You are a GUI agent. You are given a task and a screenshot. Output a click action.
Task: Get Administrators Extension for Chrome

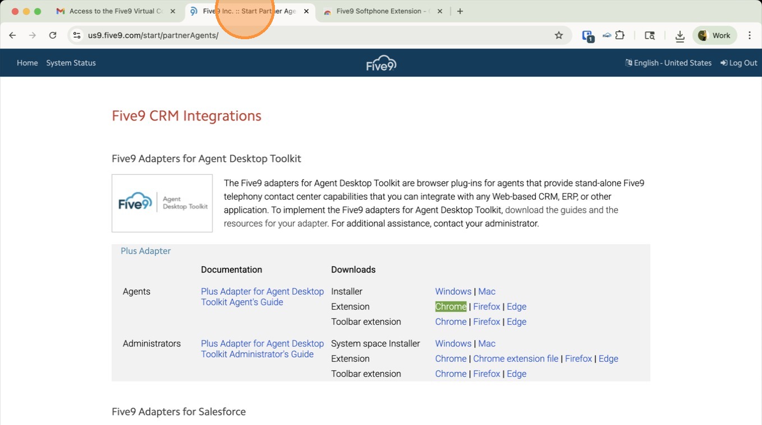(451, 359)
